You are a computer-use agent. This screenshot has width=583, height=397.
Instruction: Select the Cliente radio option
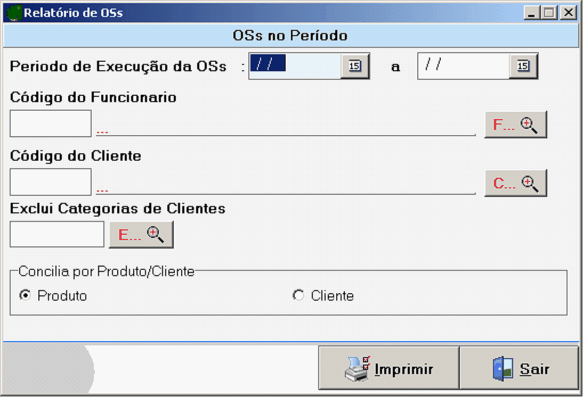[x=298, y=295]
